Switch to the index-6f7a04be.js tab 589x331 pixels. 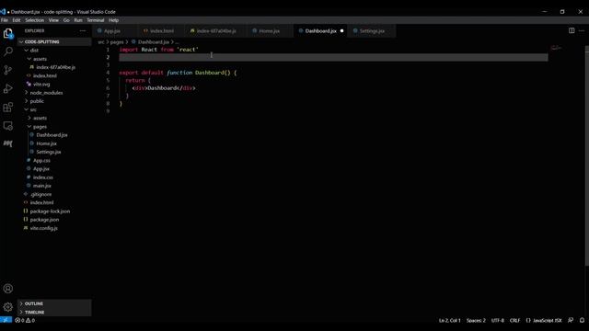click(x=216, y=30)
